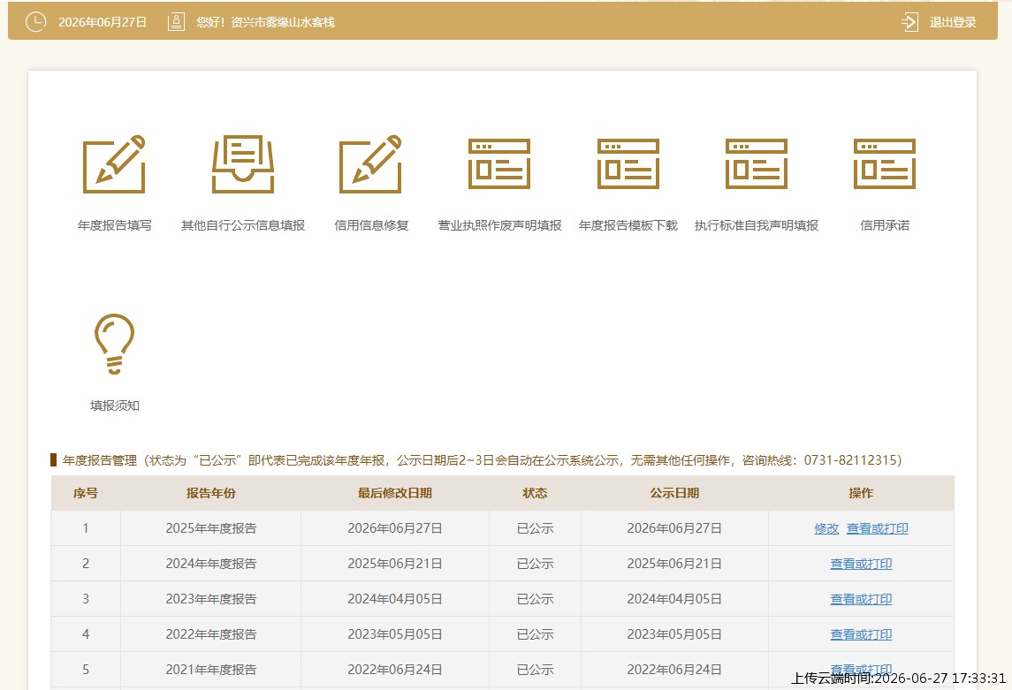
Task: Click the 最后修改日期 column header
Action: click(x=394, y=493)
